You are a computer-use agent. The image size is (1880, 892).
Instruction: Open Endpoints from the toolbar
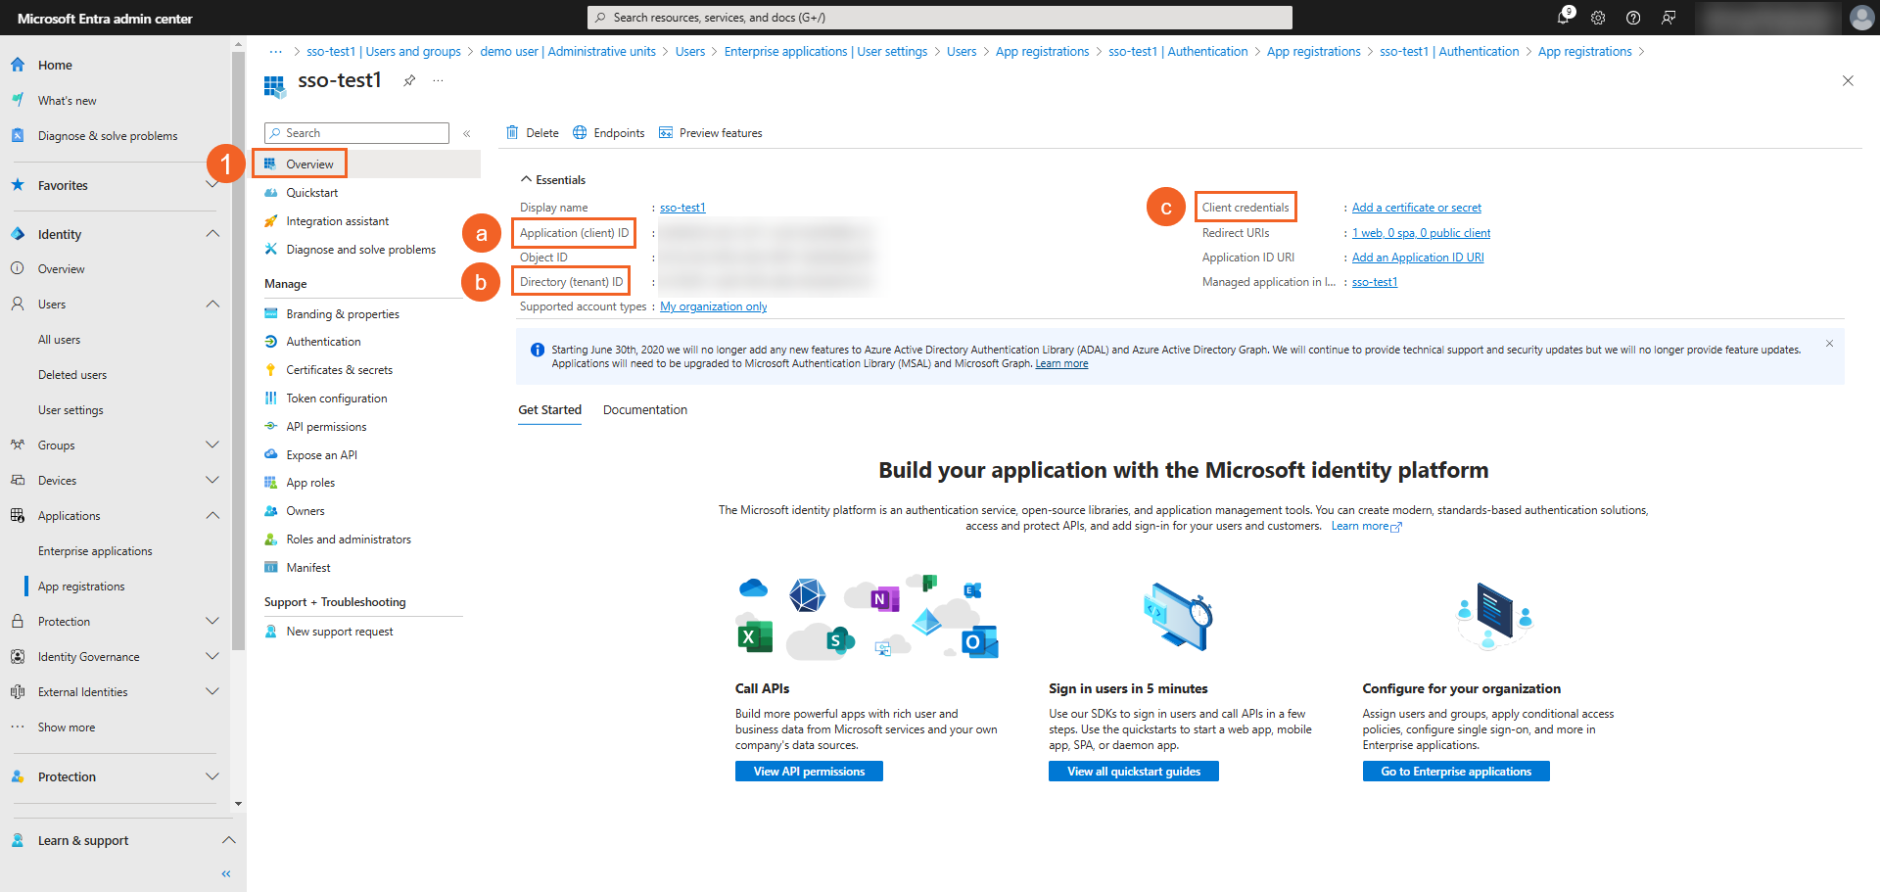(609, 133)
